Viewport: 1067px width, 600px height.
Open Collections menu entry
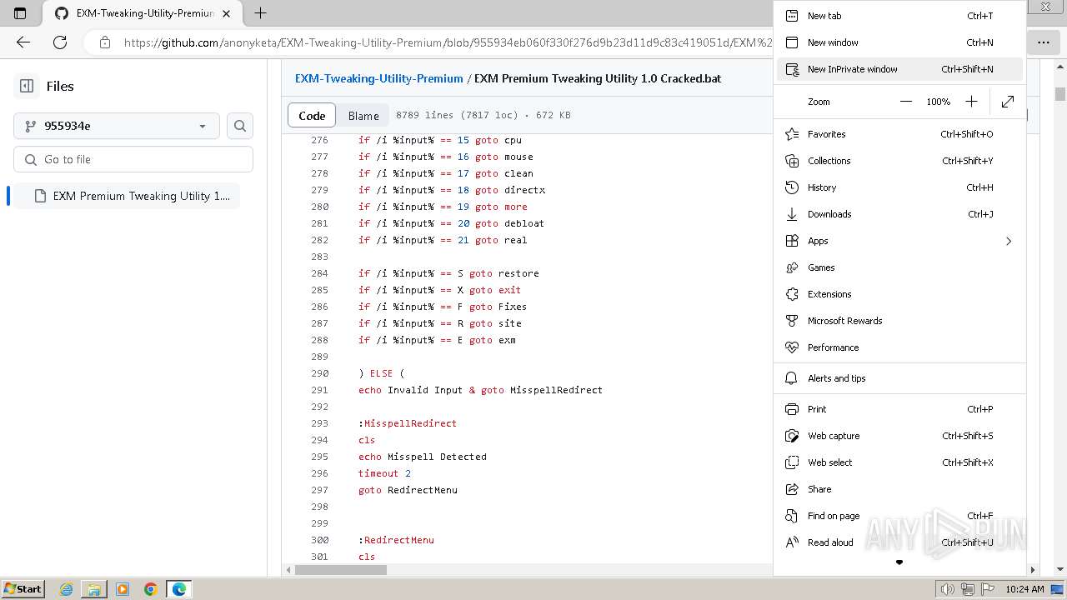click(899, 161)
